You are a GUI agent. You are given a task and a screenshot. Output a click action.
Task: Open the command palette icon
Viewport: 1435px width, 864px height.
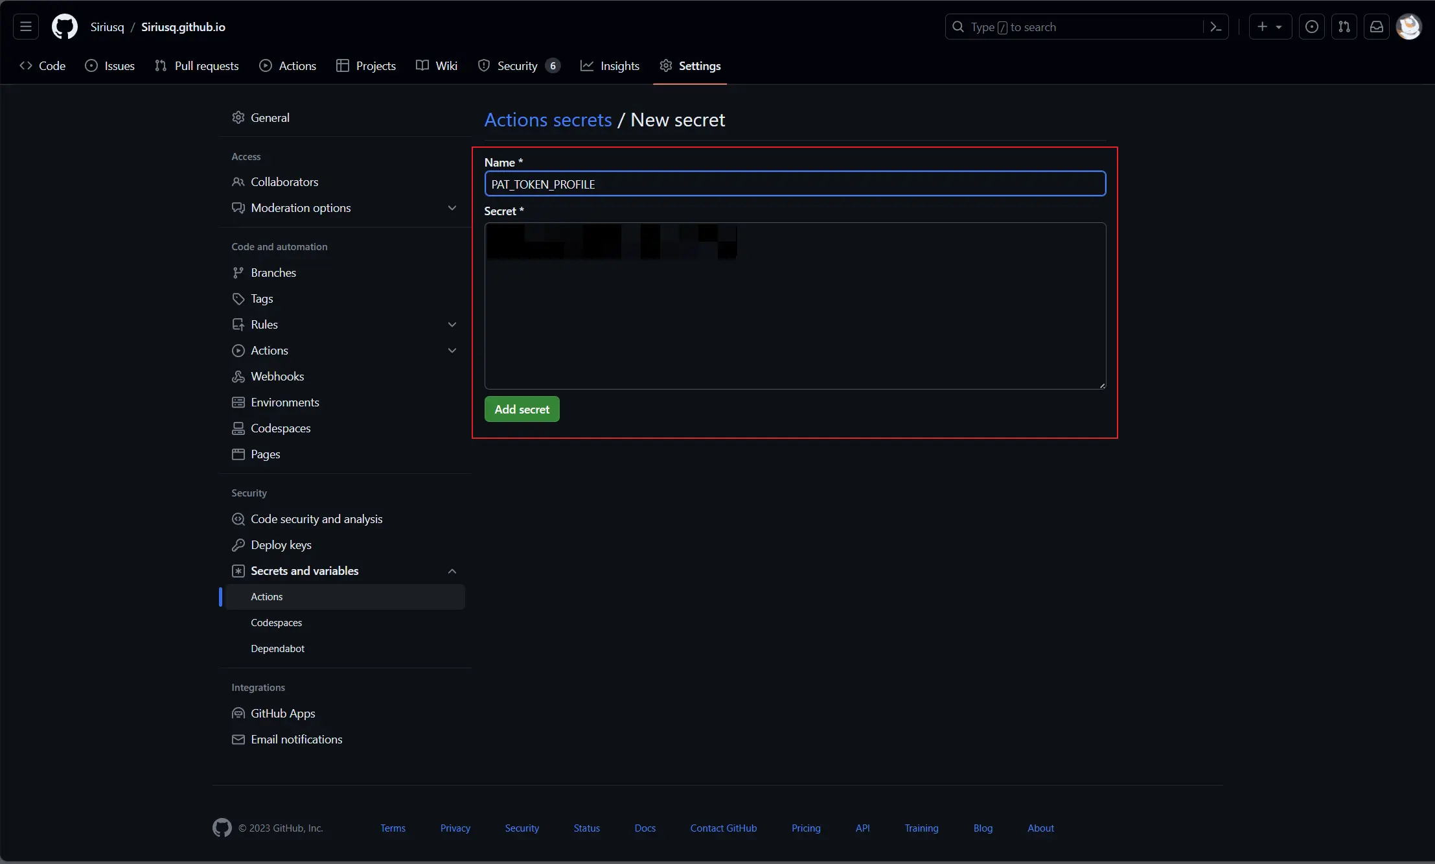pos(1216,27)
